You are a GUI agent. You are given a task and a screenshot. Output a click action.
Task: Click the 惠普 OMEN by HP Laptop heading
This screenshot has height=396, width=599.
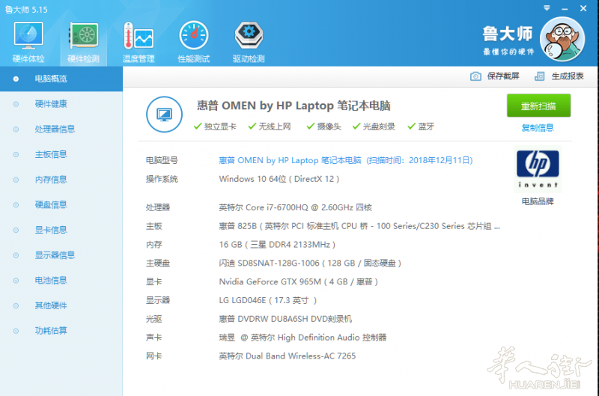pyautogui.click(x=294, y=106)
